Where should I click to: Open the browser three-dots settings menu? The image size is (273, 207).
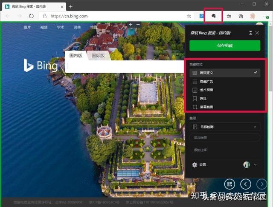click(x=265, y=16)
